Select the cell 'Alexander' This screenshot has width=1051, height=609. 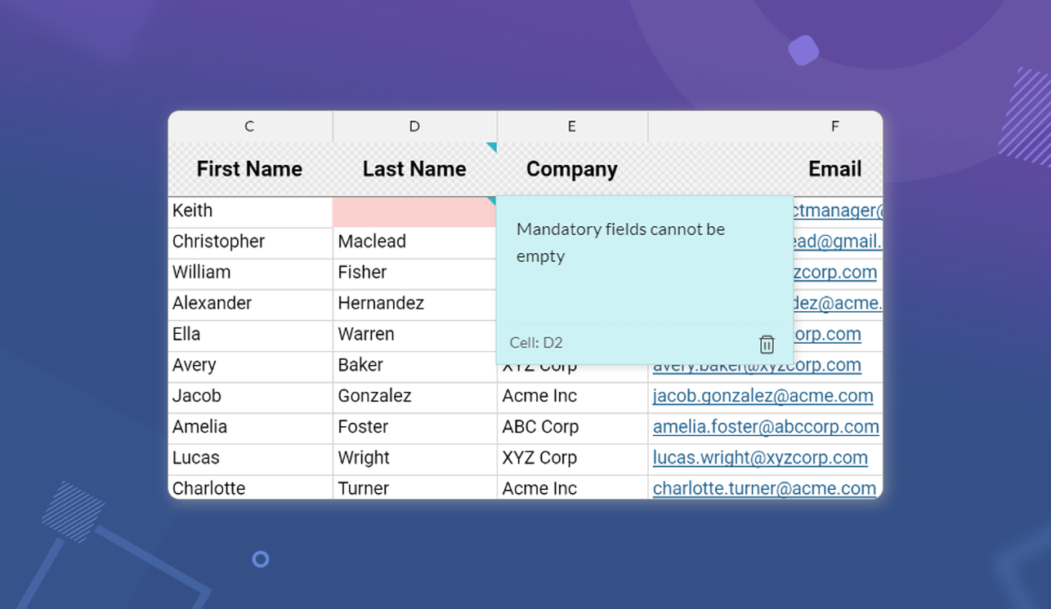[x=250, y=304]
